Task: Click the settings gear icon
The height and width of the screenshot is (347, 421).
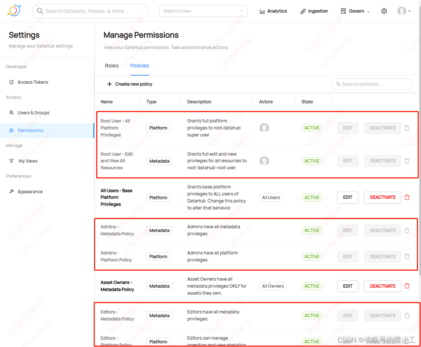Action: (x=384, y=11)
